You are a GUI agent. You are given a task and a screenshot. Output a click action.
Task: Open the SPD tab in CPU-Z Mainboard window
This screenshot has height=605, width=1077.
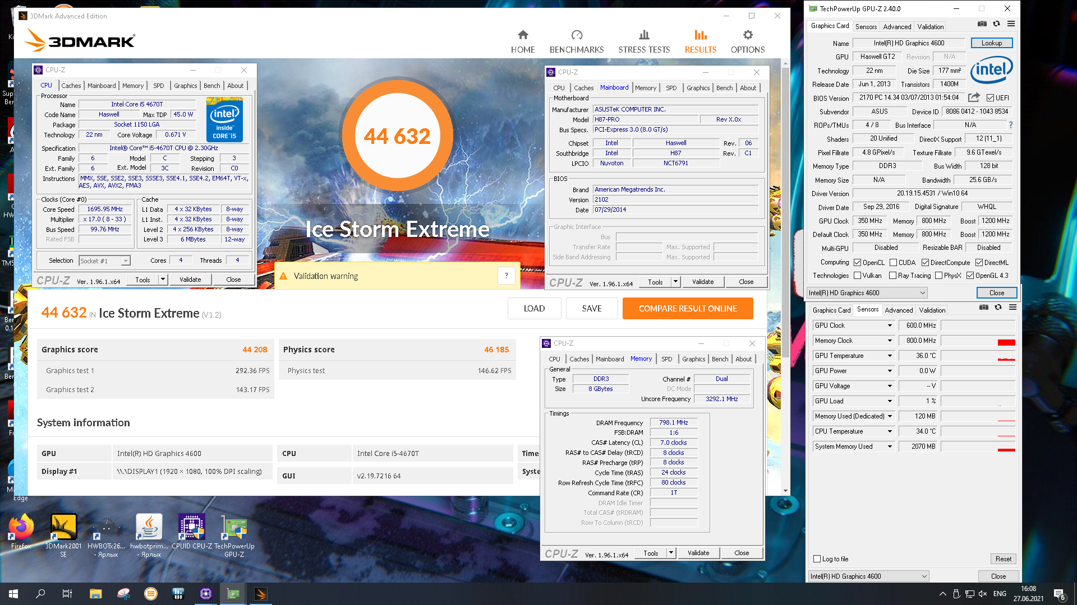[x=671, y=87]
